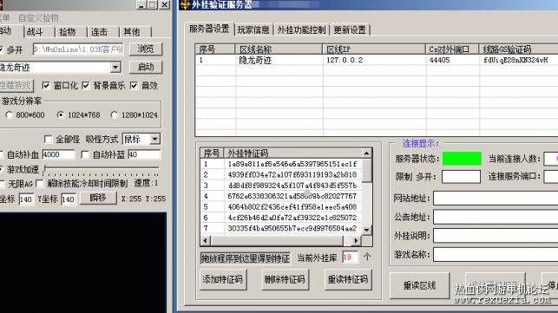Click signature list scroll up arrow
Image resolution: width=558 pixels, height=313 pixels.
tap(366, 153)
